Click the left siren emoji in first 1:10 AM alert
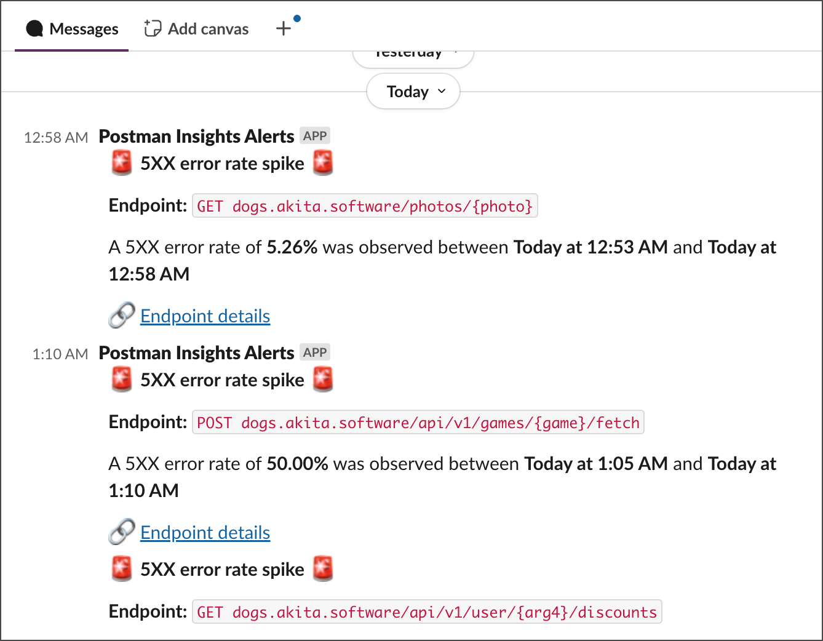823x641 pixels. (122, 380)
